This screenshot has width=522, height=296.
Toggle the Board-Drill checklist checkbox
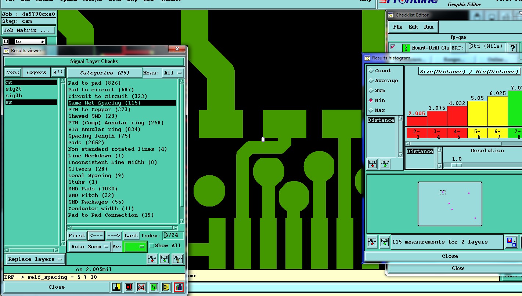(x=393, y=47)
